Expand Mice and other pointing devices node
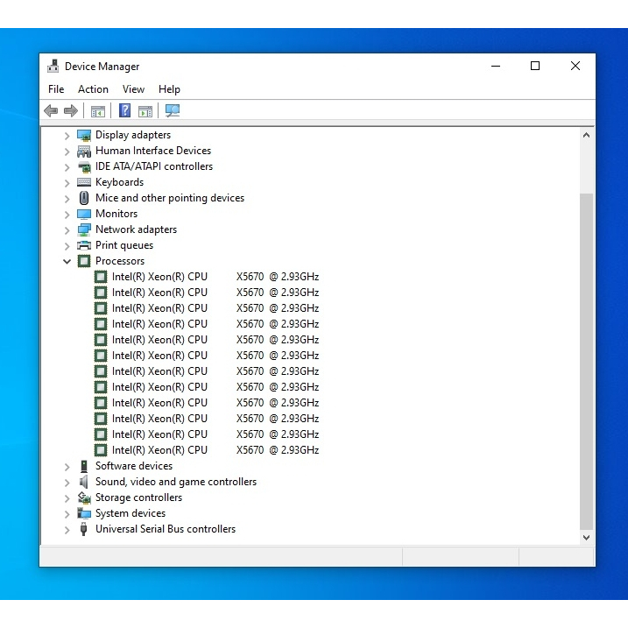Image resolution: width=628 pixels, height=628 pixels. pos(67,199)
